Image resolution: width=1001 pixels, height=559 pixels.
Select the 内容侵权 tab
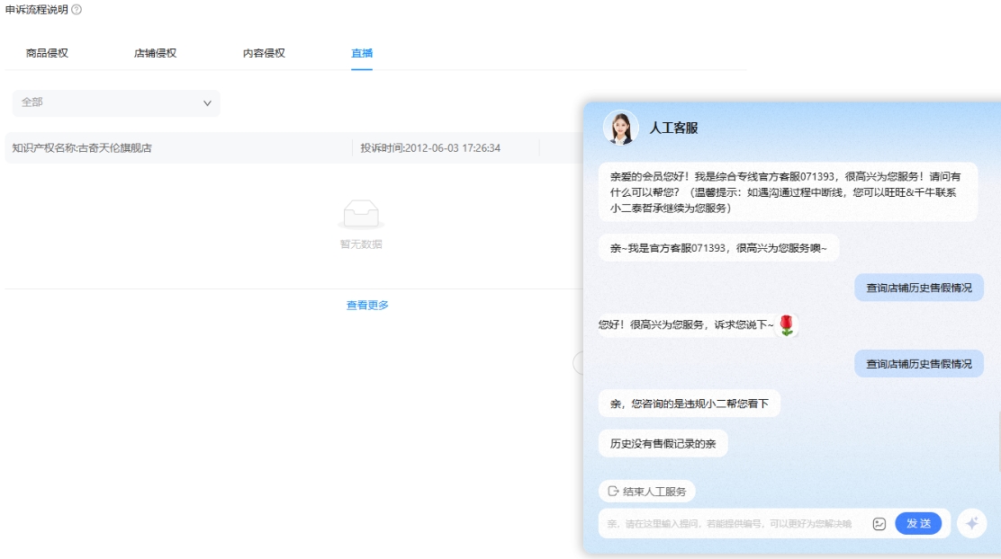(x=264, y=53)
